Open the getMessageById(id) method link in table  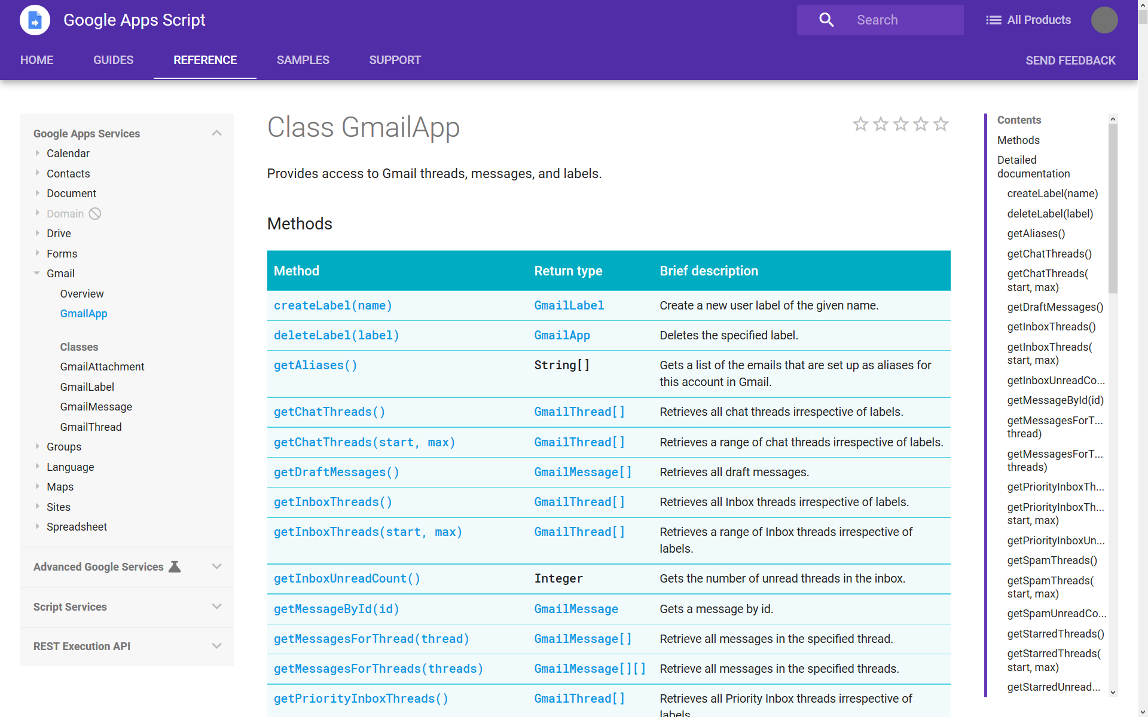pos(337,609)
